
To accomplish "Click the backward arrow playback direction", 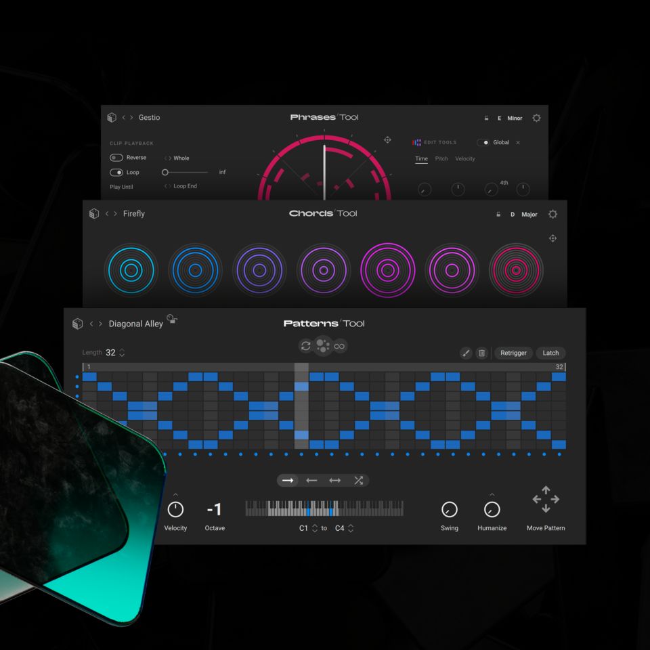I will click(x=311, y=480).
